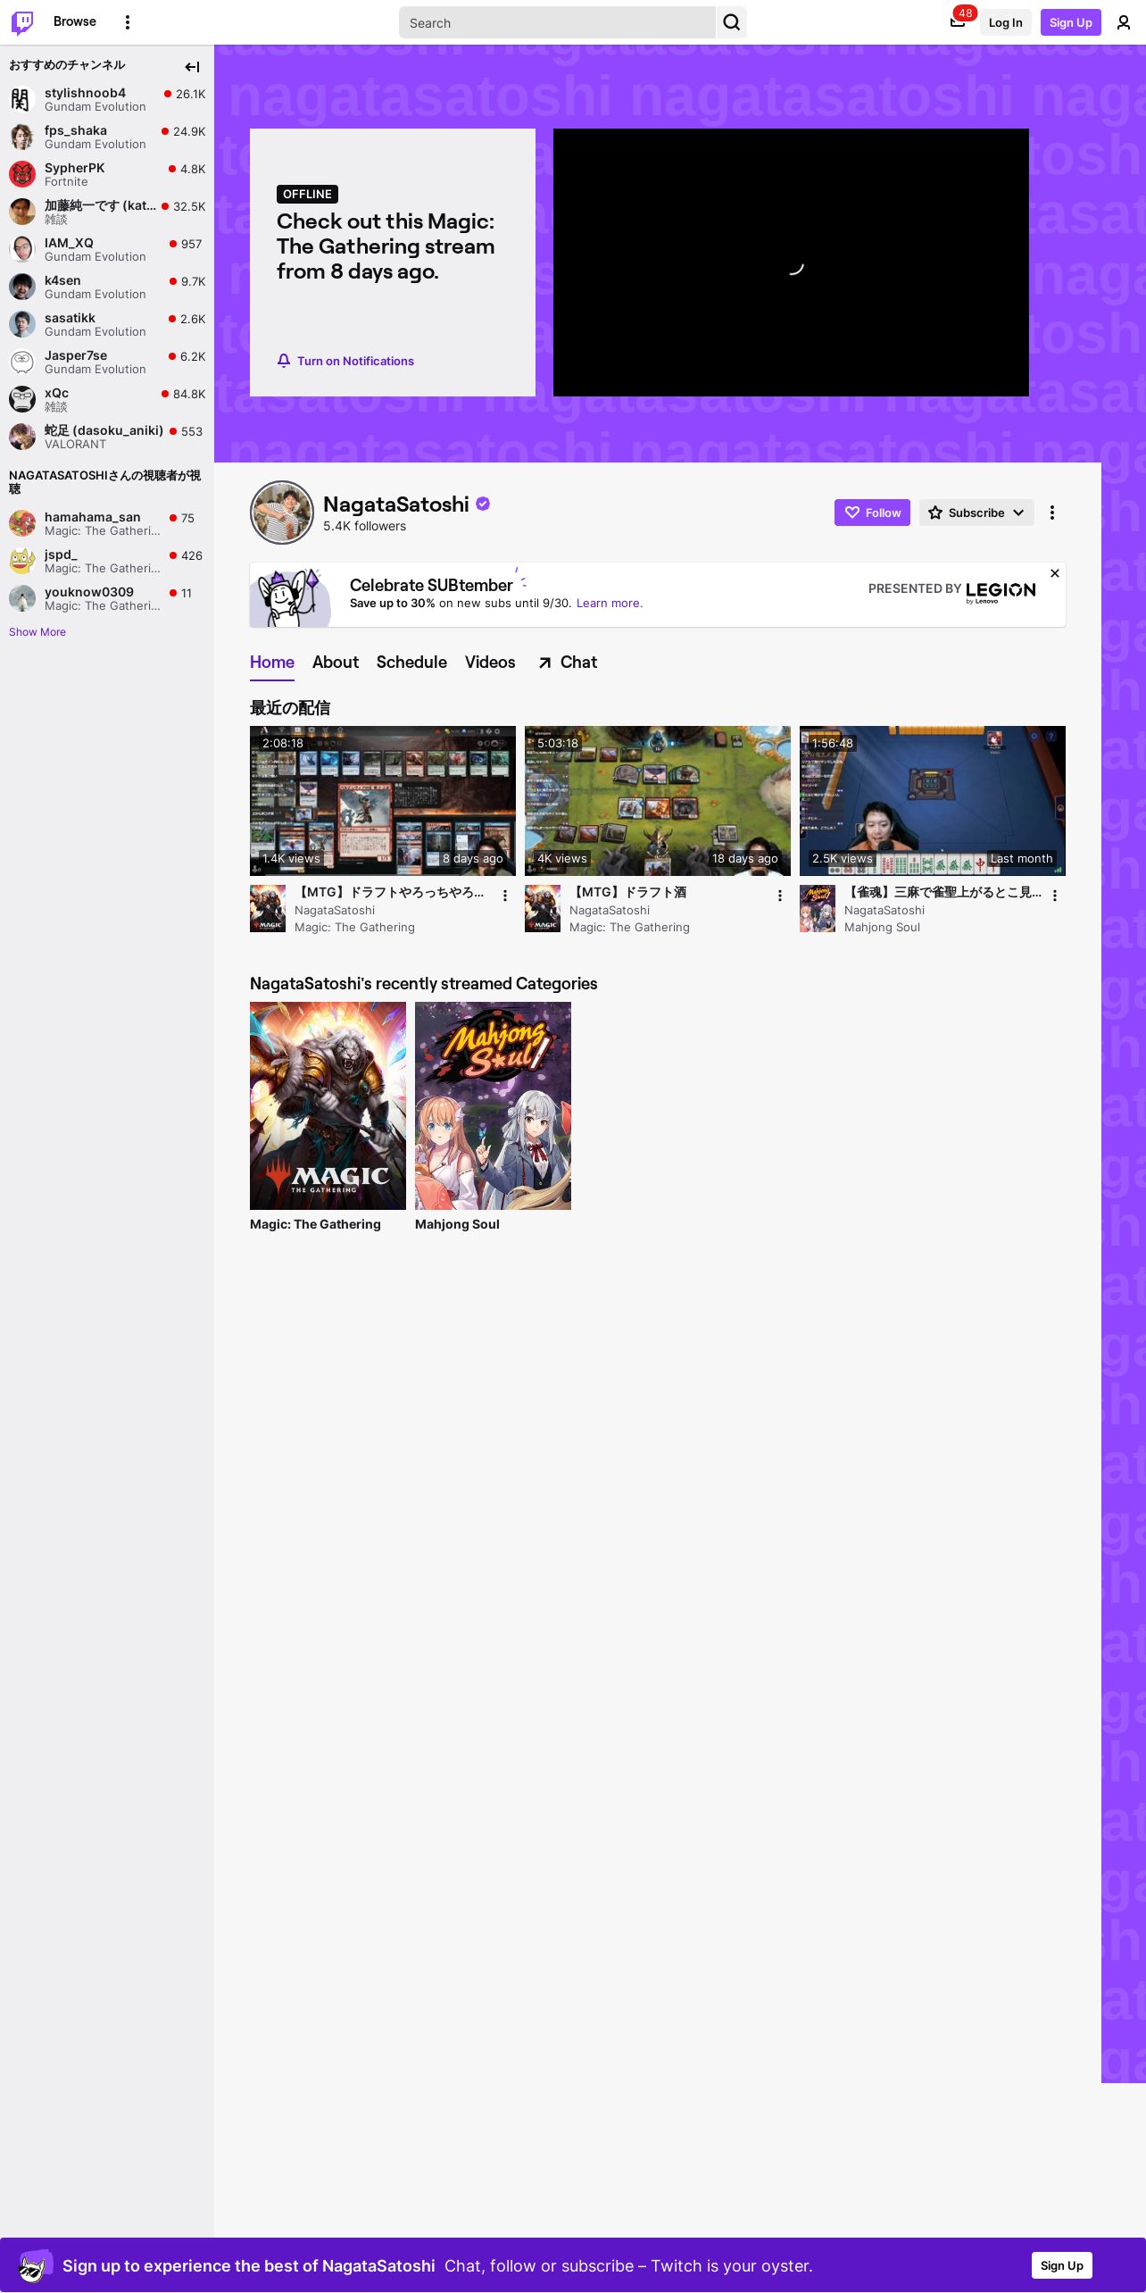Open the Videos tab

490,663
